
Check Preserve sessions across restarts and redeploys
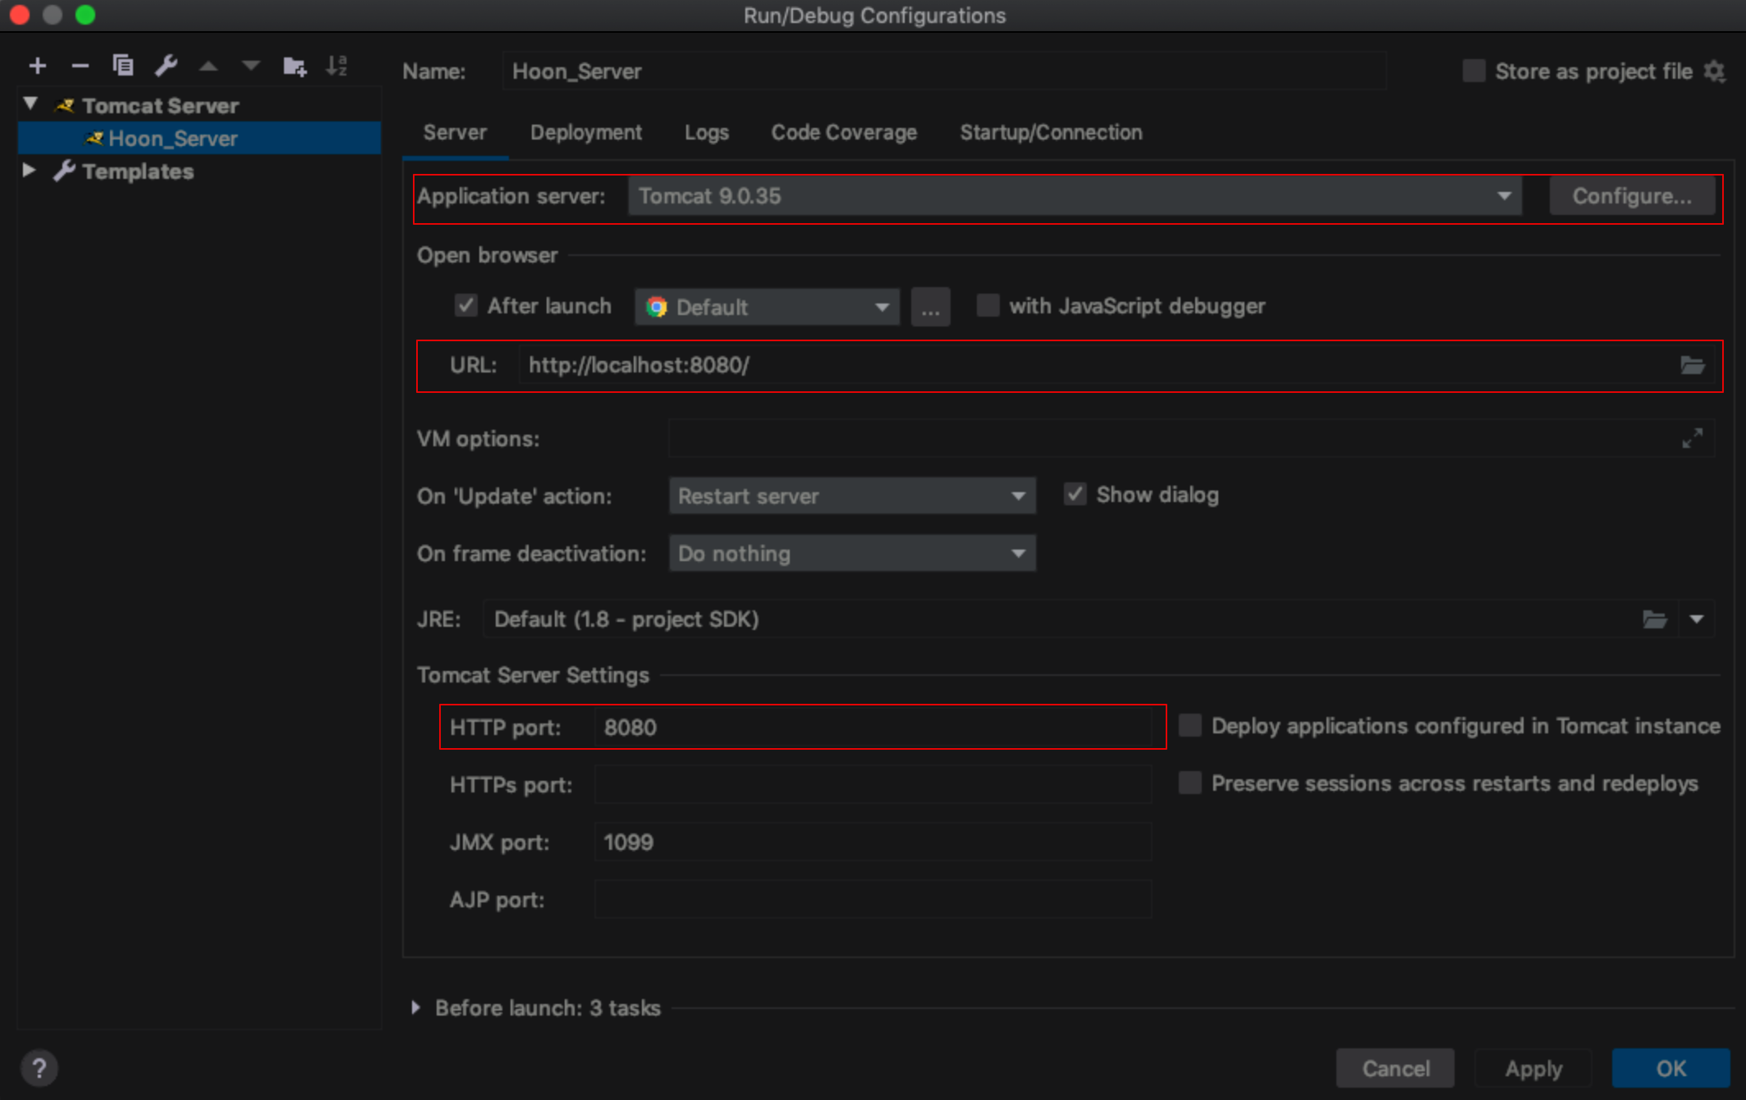1189,783
